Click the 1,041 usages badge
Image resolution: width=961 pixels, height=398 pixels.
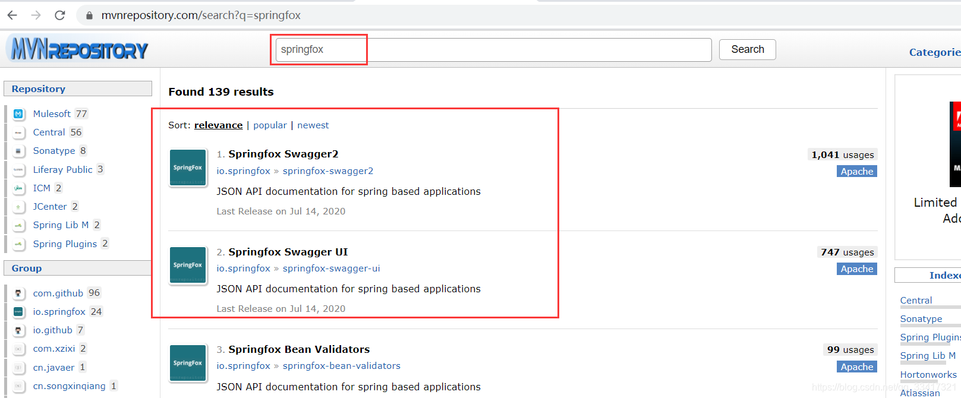pyautogui.click(x=843, y=155)
